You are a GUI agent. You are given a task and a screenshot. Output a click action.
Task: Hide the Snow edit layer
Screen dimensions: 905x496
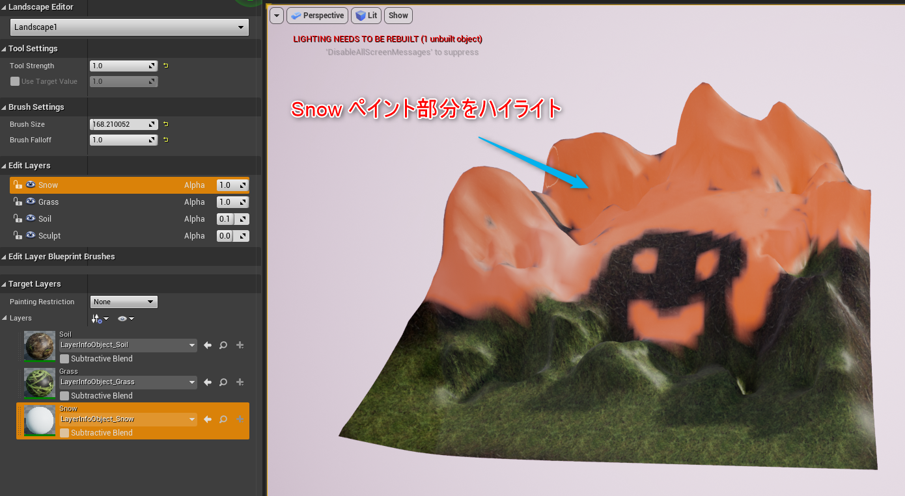[31, 185]
